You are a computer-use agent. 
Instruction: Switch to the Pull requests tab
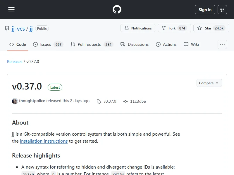(x=89, y=45)
